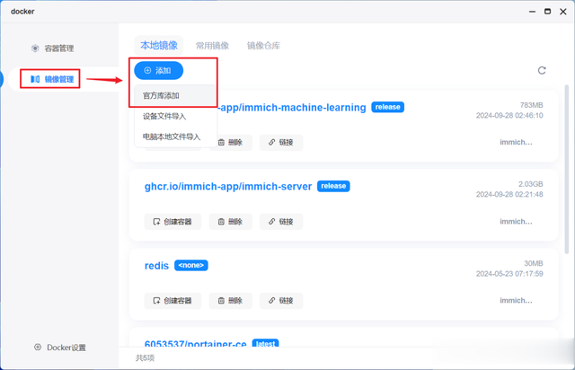Open the ghcr.io/immich-app/immich-server image title
Image resolution: width=575 pixels, height=370 pixels.
click(227, 186)
